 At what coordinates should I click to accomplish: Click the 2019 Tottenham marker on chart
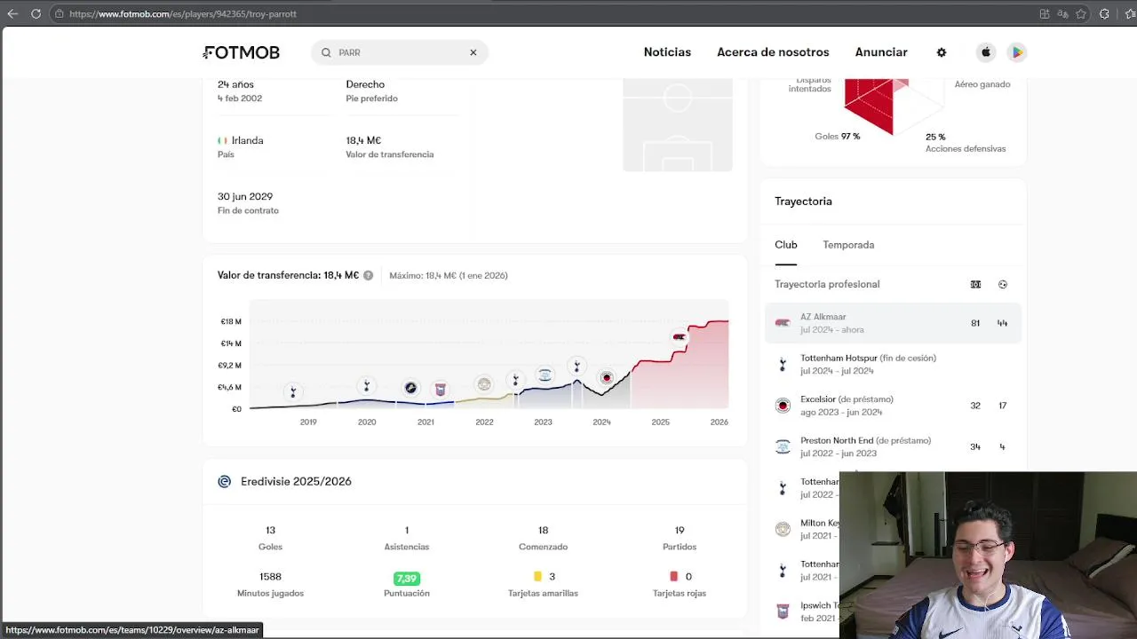tap(293, 391)
